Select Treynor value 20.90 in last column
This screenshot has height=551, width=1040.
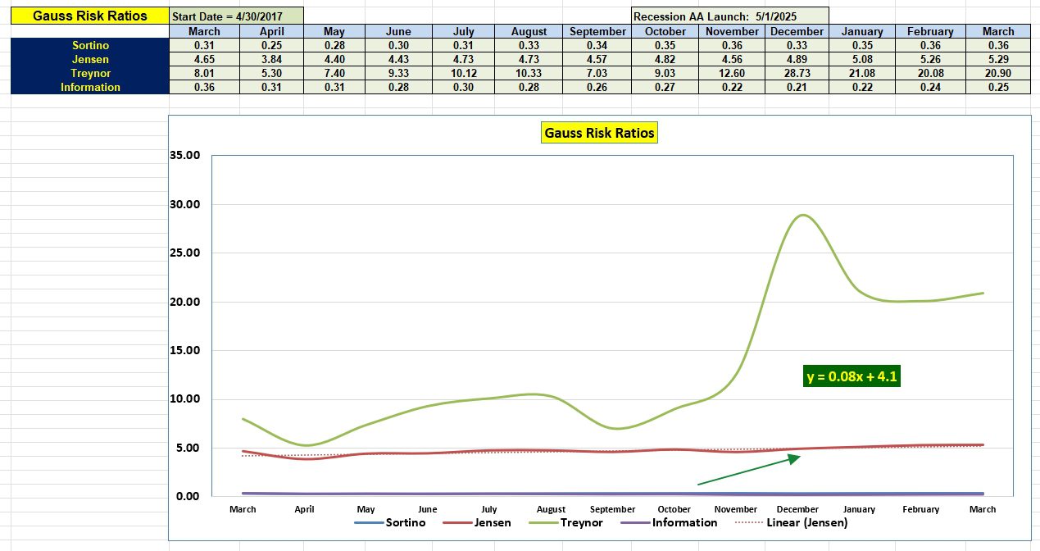tap(997, 73)
